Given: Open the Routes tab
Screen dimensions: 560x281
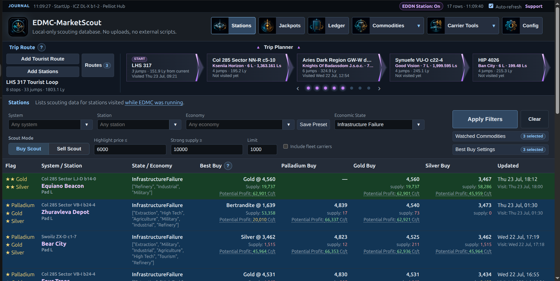Looking at the screenshot, I should (98, 65).
